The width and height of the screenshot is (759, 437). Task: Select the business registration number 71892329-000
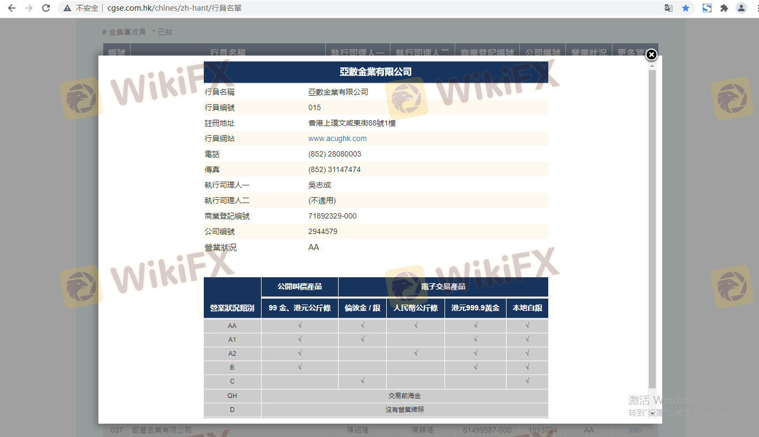[332, 216]
